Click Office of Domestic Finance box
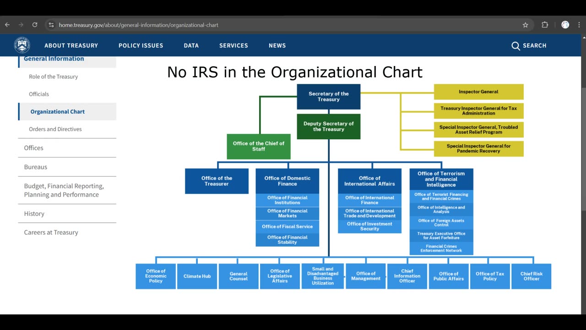Screen dimensions: 586x330 [288, 181]
